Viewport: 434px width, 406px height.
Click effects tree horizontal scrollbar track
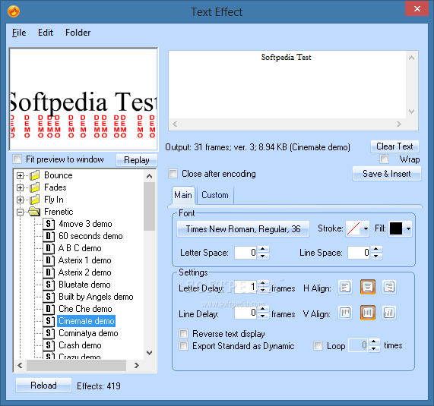[77, 365]
